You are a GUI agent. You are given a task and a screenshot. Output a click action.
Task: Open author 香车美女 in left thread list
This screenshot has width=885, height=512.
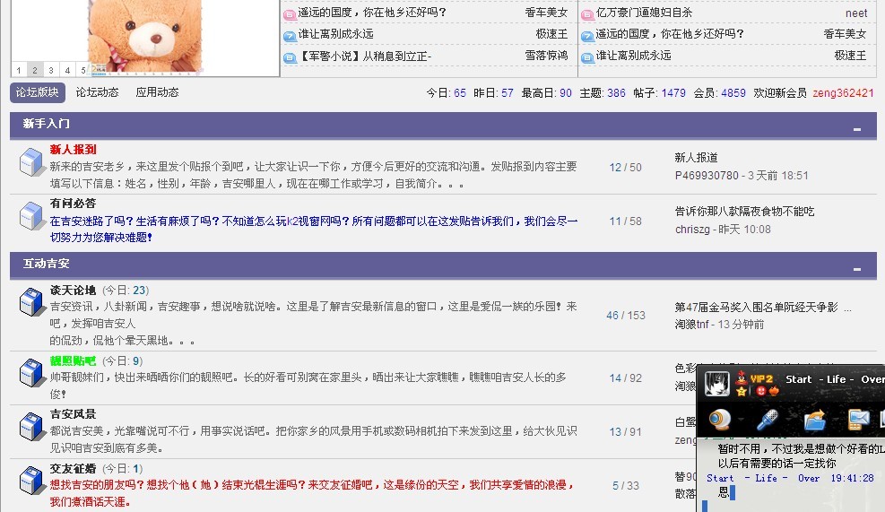click(546, 13)
